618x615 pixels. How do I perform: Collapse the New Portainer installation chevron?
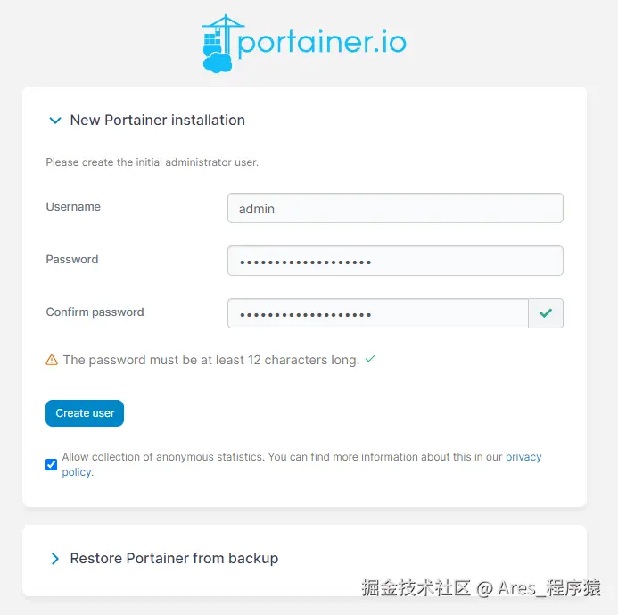(x=55, y=120)
